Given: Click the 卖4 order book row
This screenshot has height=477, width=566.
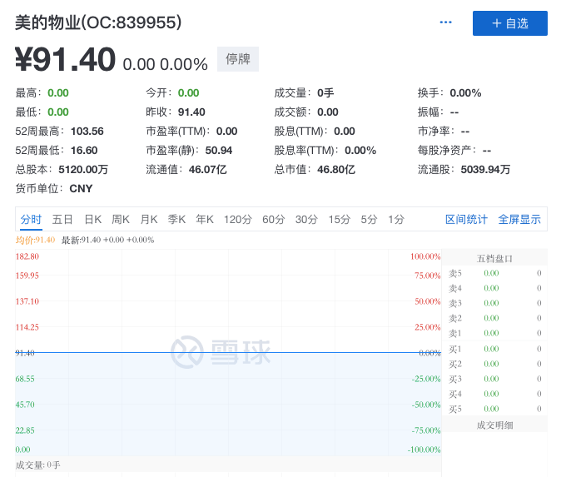Looking at the screenshot, I should click(494, 288).
